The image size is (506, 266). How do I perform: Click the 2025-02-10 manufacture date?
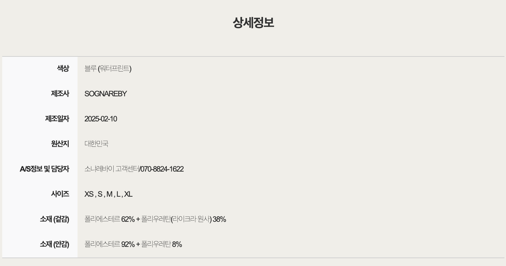[x=101, y=119]
